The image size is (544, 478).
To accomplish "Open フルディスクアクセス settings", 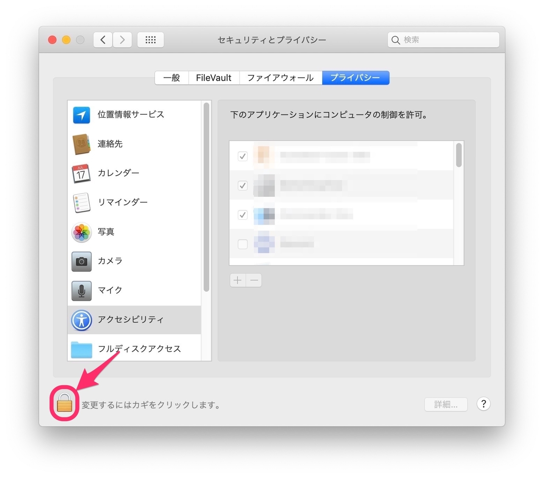I will pyautogui.click(x=139, y=349).
